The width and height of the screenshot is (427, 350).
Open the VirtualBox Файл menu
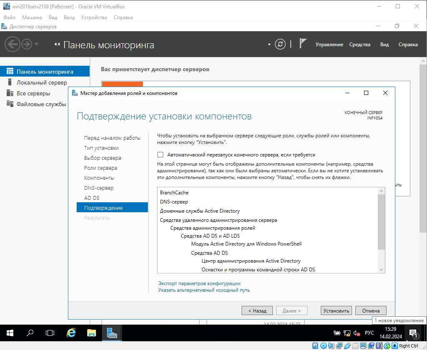pyautogui.click(x=9, y=17)
